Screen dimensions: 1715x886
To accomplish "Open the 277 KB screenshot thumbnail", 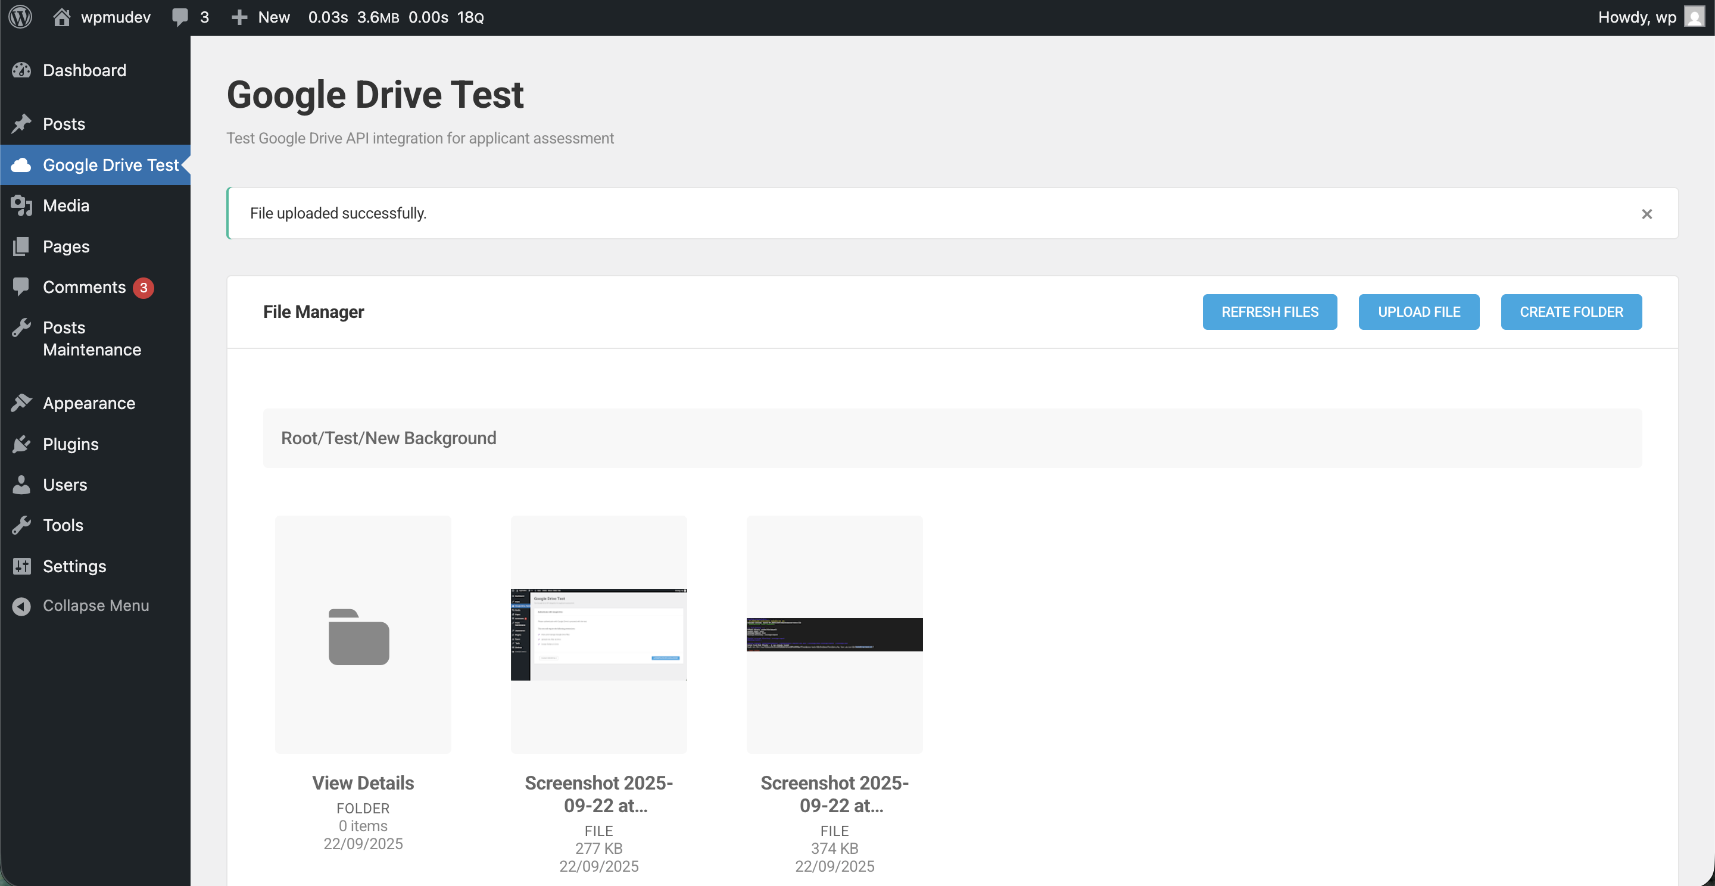I will pyautogui.click(x=598, y=634).
